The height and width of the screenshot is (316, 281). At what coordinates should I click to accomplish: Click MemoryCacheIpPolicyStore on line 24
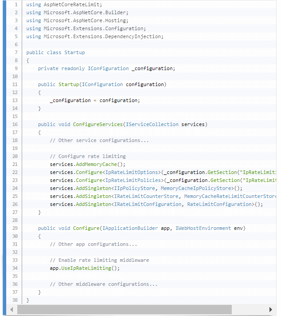(195, 188)
